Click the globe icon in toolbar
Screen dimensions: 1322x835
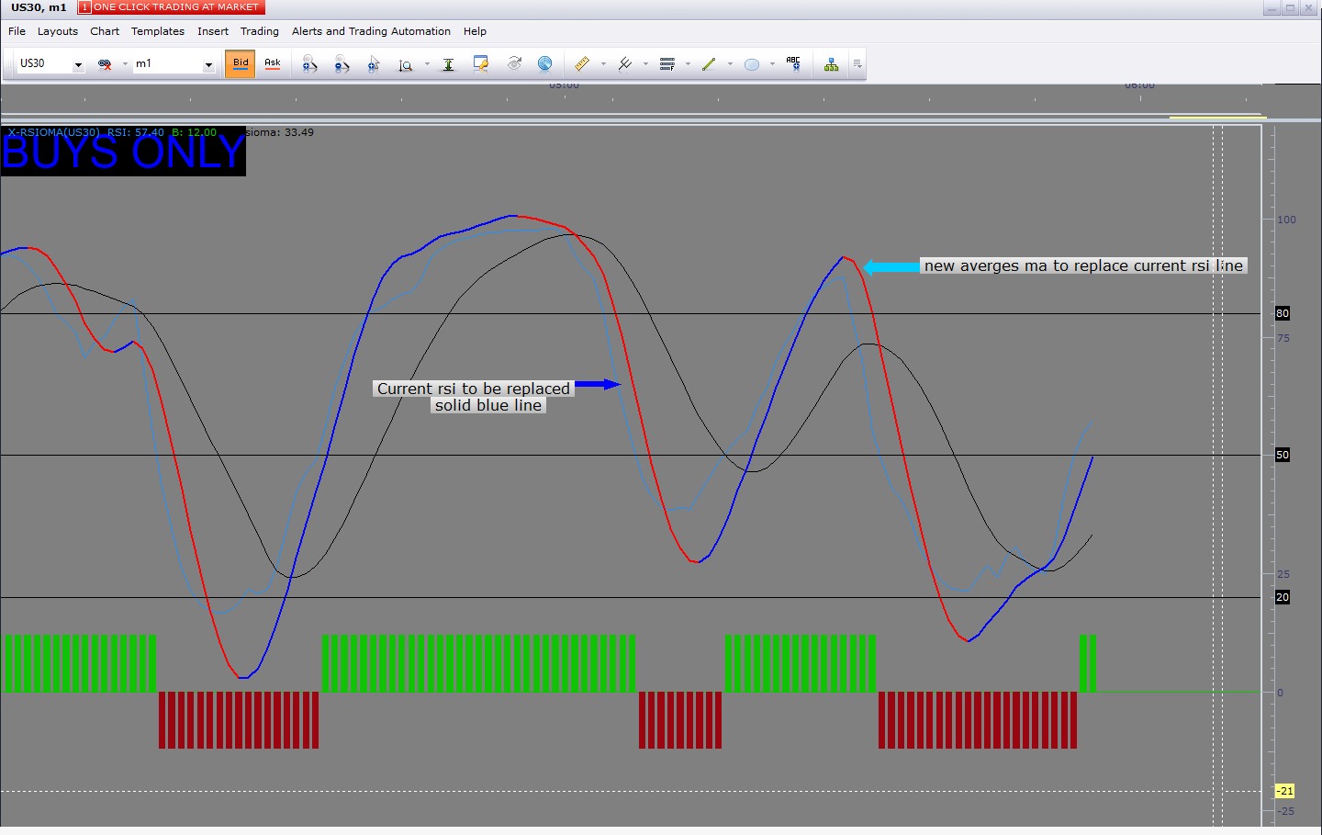[x=544, y=63]
